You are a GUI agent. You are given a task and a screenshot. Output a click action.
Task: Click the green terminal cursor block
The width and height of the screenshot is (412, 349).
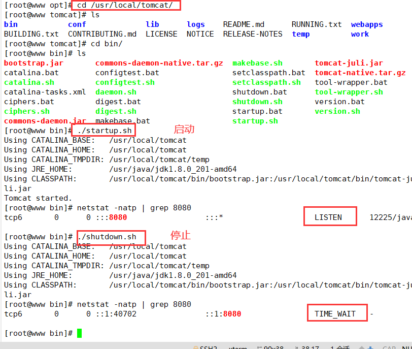79,333
